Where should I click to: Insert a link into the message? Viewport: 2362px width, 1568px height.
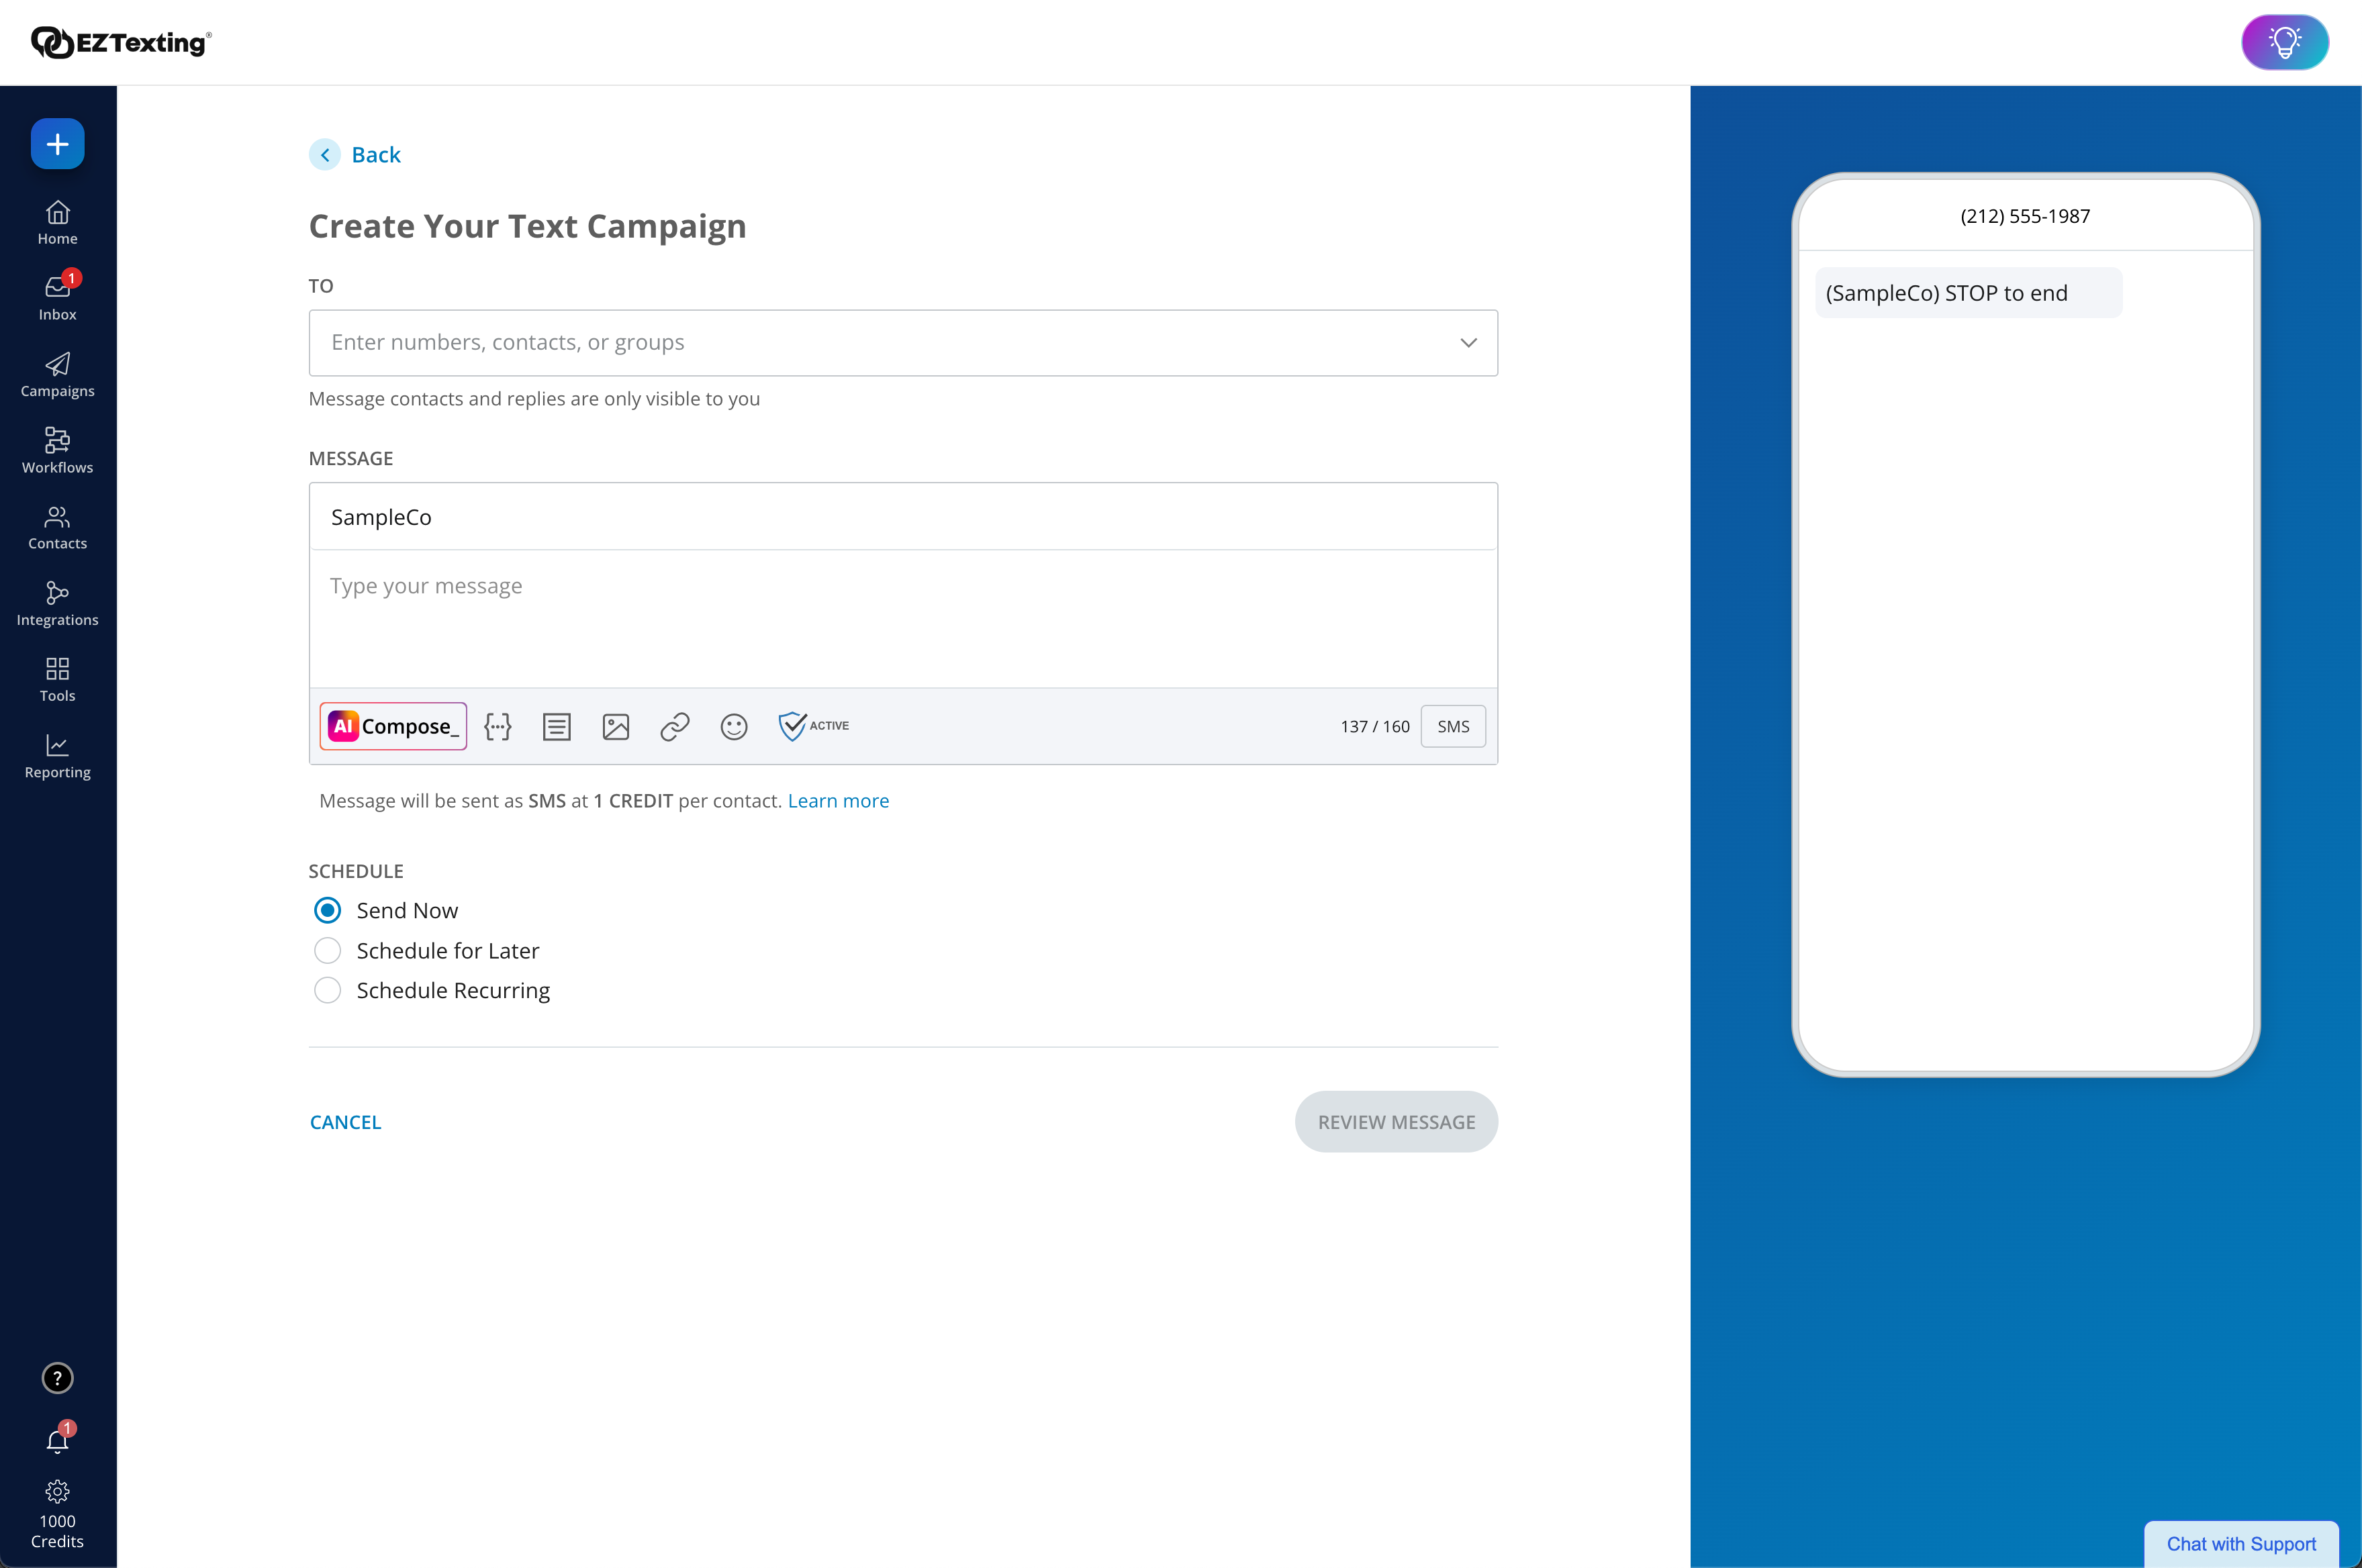(x=675, y=726)
